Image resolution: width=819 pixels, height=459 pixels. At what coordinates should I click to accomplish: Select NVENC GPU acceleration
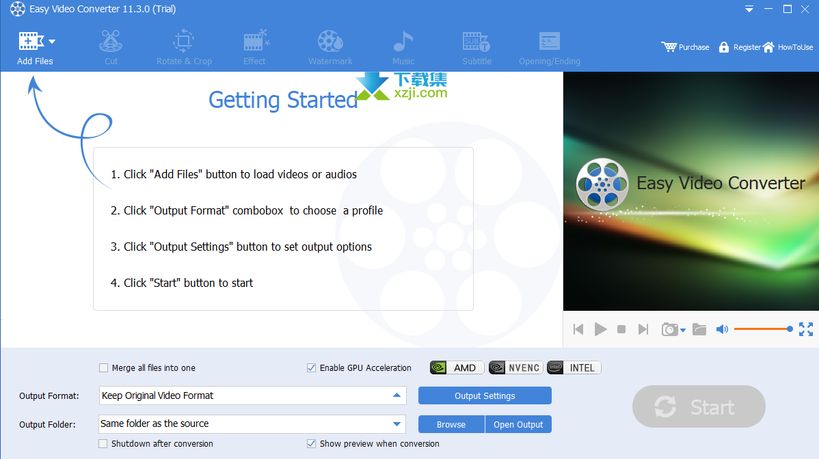pyautogui.click(x=515, y=367)
